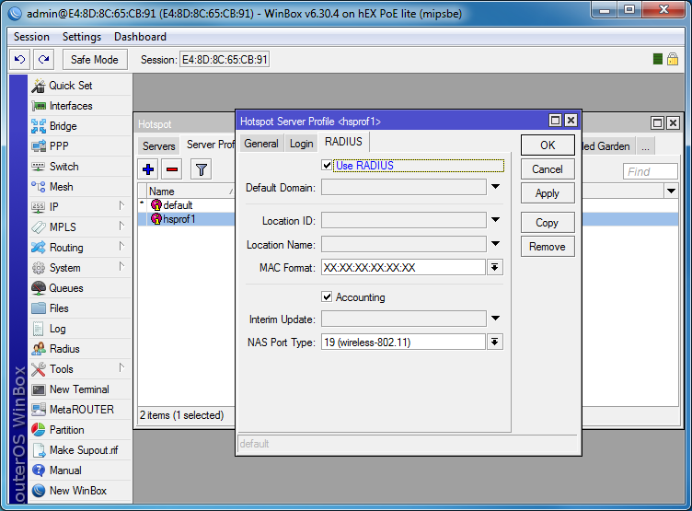Image resolution: width=692 pixels, height=511 pixels.
Task: Open the PPP section
Action: [80, 146]
